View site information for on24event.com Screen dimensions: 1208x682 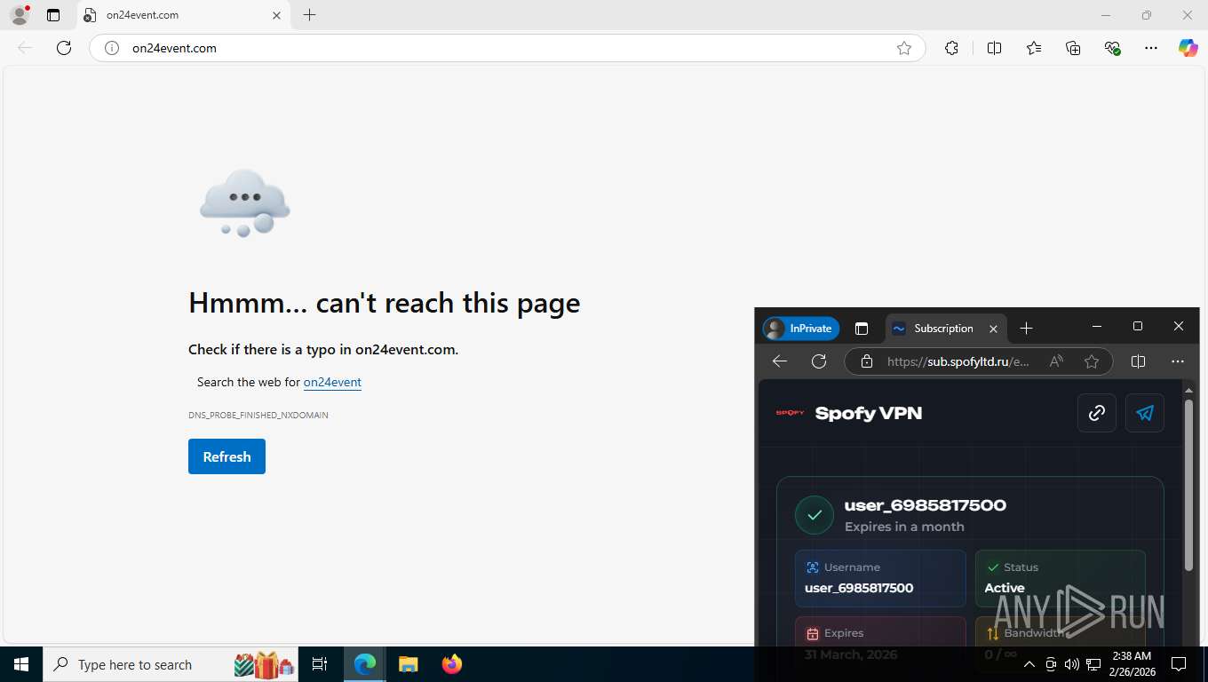coord(112,48)
